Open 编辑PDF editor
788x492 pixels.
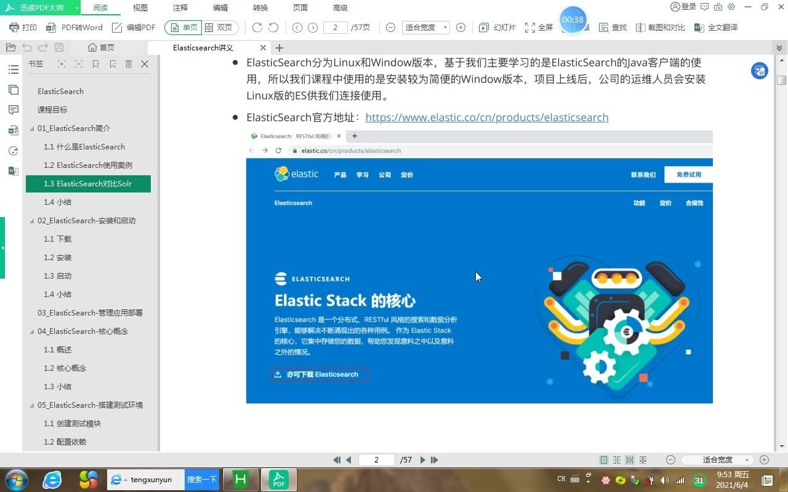pyautogui.click(x=134, y=28)
